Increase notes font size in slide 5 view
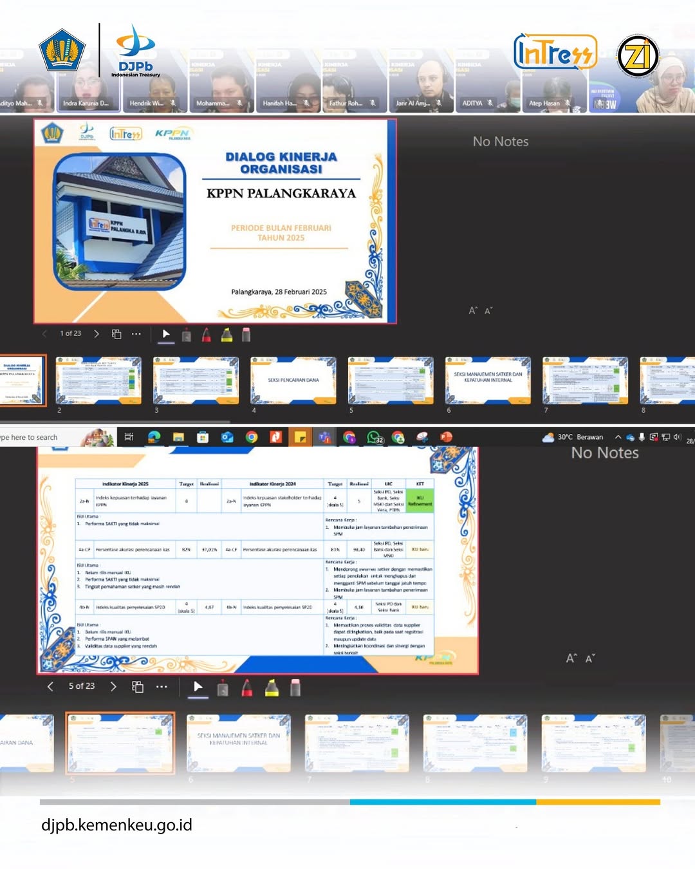The width and height of the screenshot is (695, 869). pyautogui.click(x=571, y=659)
